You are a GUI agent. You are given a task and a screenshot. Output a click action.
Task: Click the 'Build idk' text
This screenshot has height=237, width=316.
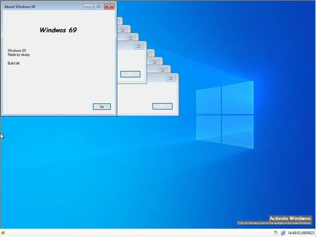[14, 63]
